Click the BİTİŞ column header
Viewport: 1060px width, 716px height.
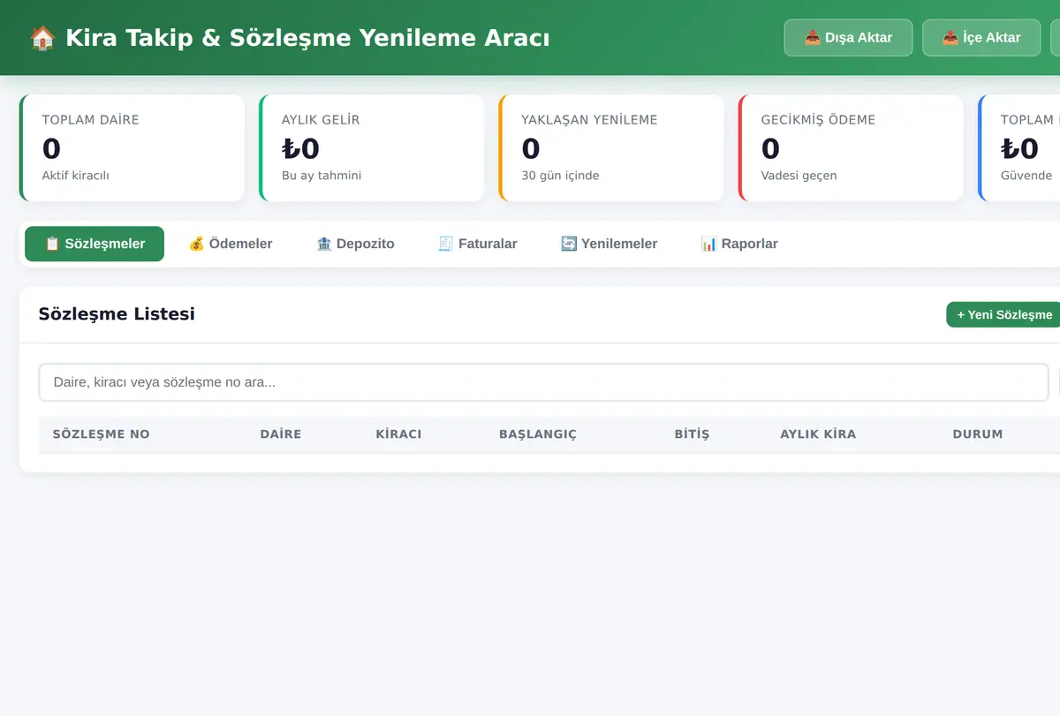tap(692, 434)
